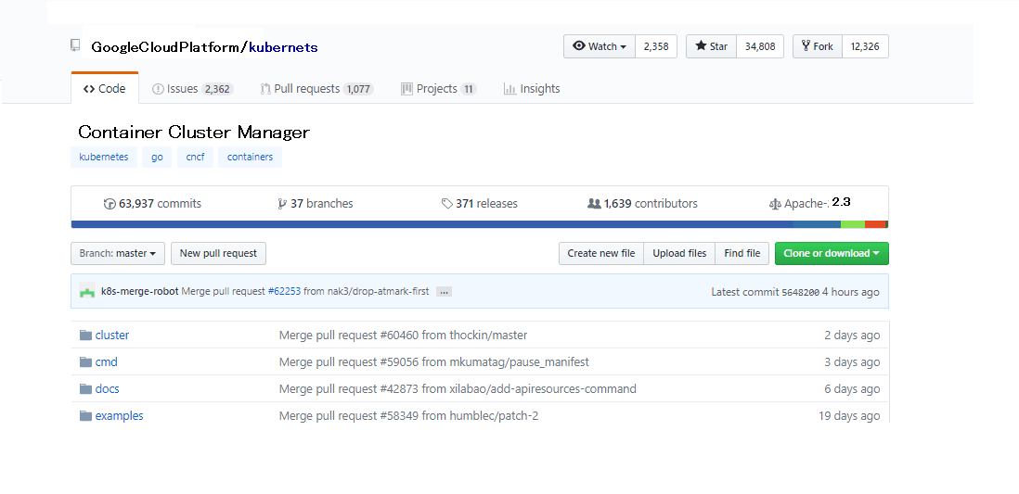The height and width of the screenshot is (494, 1019).
Task: Click the branches fork icon
Action: point(281,204)
